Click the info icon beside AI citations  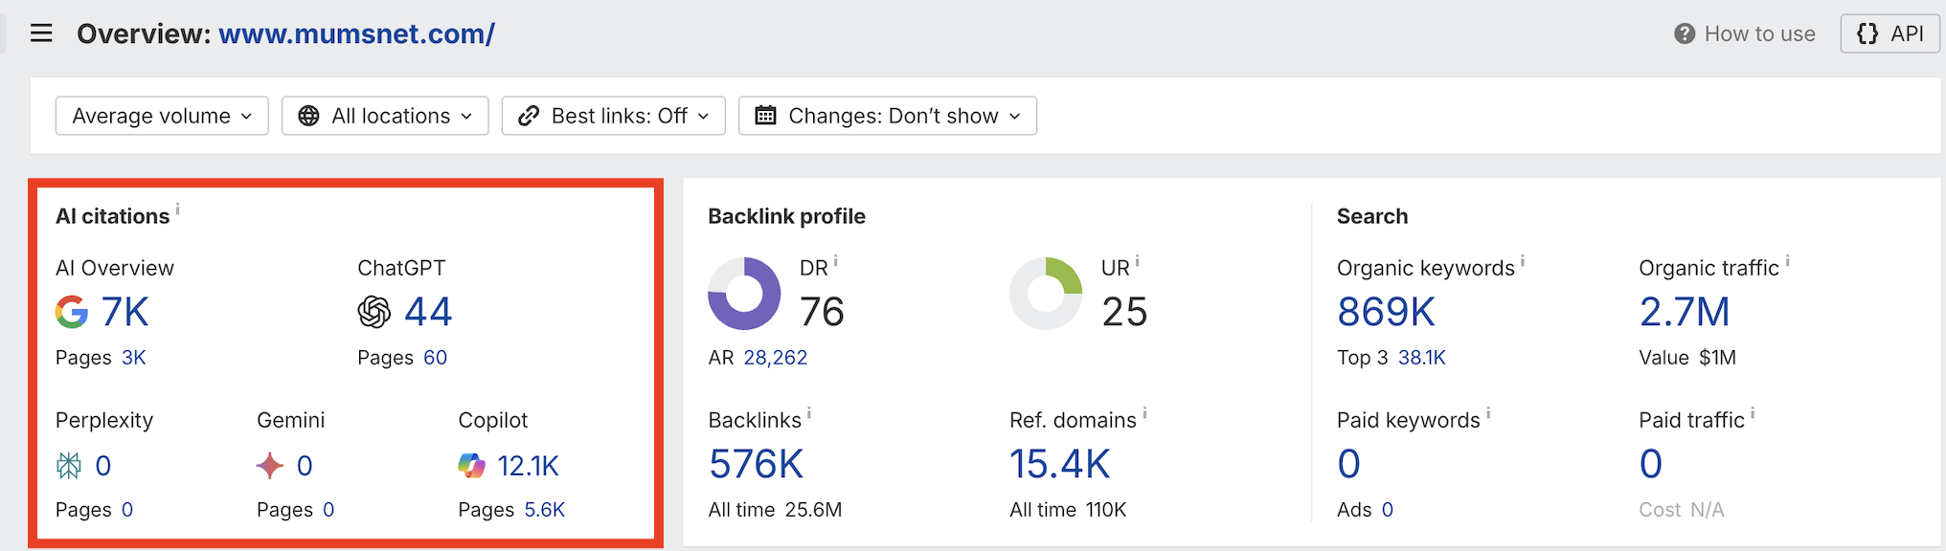point(178,209)
